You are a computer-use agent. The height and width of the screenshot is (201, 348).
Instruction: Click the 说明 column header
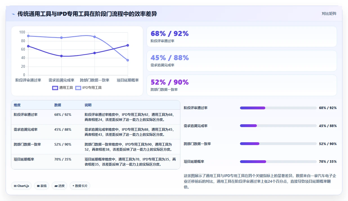pos(88,105)
